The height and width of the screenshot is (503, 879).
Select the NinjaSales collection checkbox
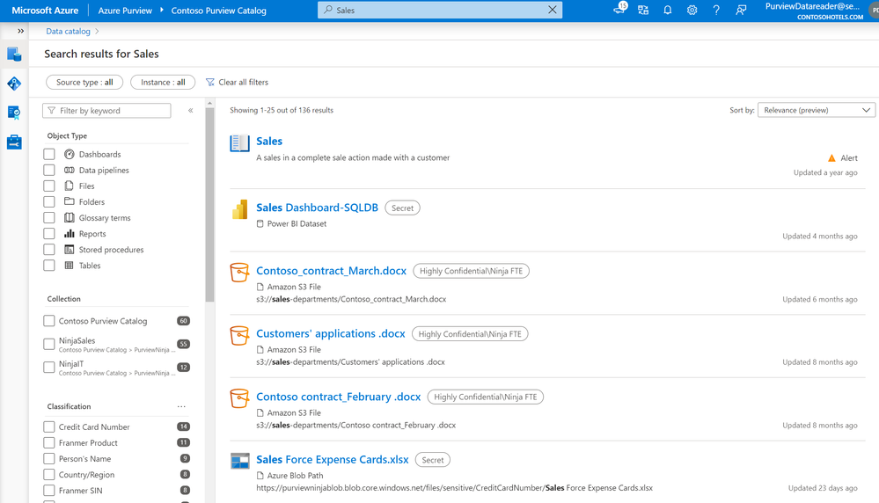tap(49, 344)
